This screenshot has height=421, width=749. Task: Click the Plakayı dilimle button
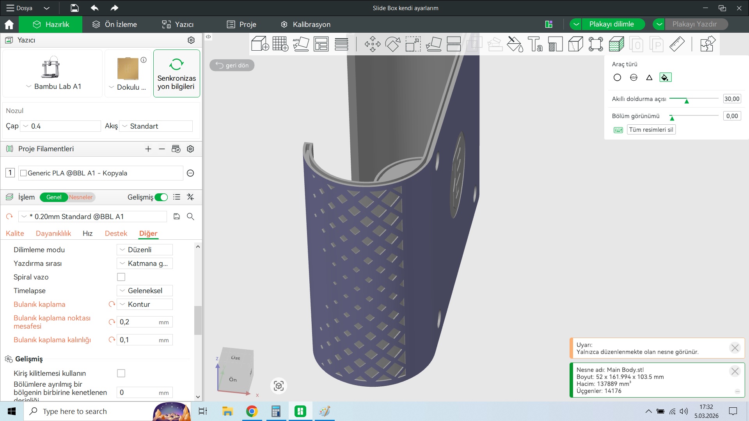pos(611,24)
